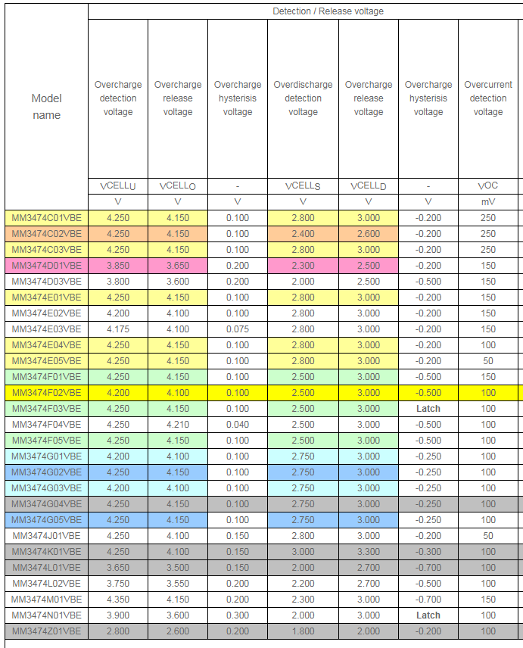This screenshot has height=648, width=523.
Task: Click the 'Model name' column header
Action: click(46, 107)
